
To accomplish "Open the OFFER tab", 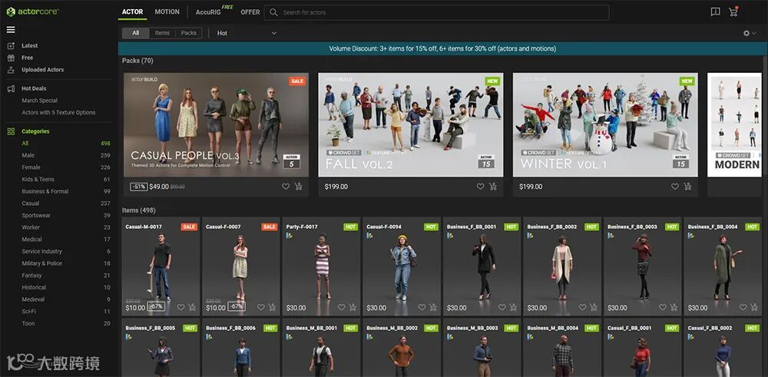I will [250, 12].
